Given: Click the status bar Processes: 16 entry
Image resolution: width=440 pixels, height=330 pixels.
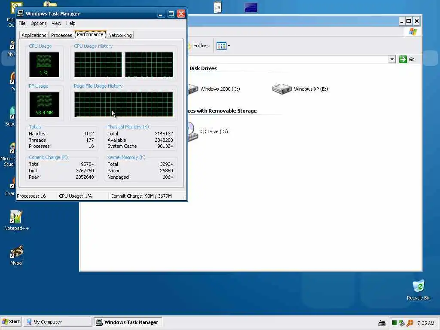Looking at the screenshot, I should pyautogui.click(x=31, y=196).
